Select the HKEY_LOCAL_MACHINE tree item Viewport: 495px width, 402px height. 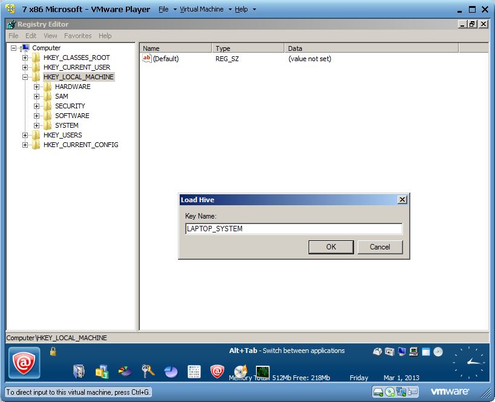click(79, 77)
